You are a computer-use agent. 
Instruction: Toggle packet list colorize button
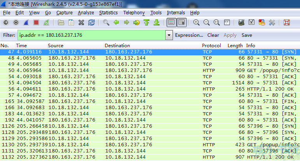[172, 23]
